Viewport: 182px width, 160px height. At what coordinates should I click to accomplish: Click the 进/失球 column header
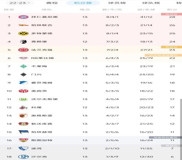(x=146, y=9)
